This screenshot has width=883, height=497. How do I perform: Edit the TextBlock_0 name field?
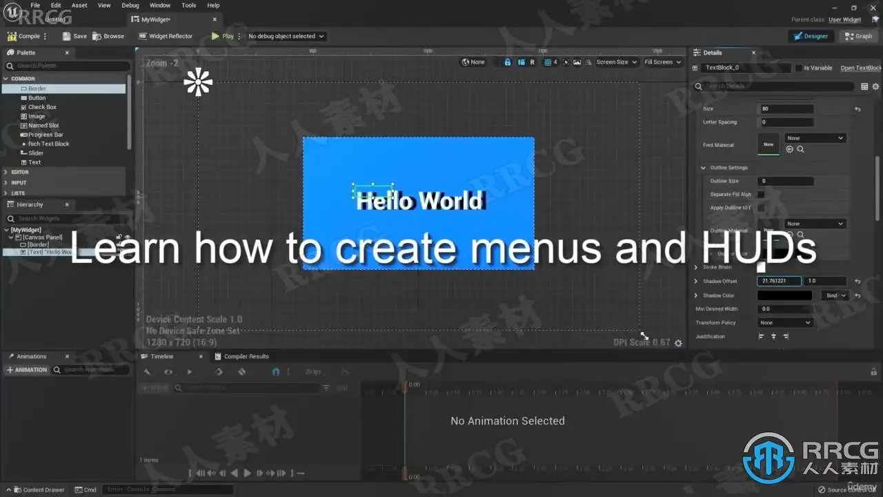(746, 68)
